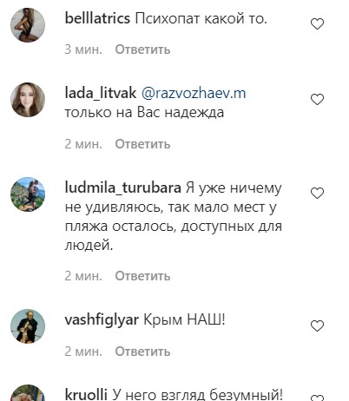Image resolution: width=349 pixels, height=401 pixels.
Task: Open ludmila_turubara username link
Action: click(x=123, y=188)
